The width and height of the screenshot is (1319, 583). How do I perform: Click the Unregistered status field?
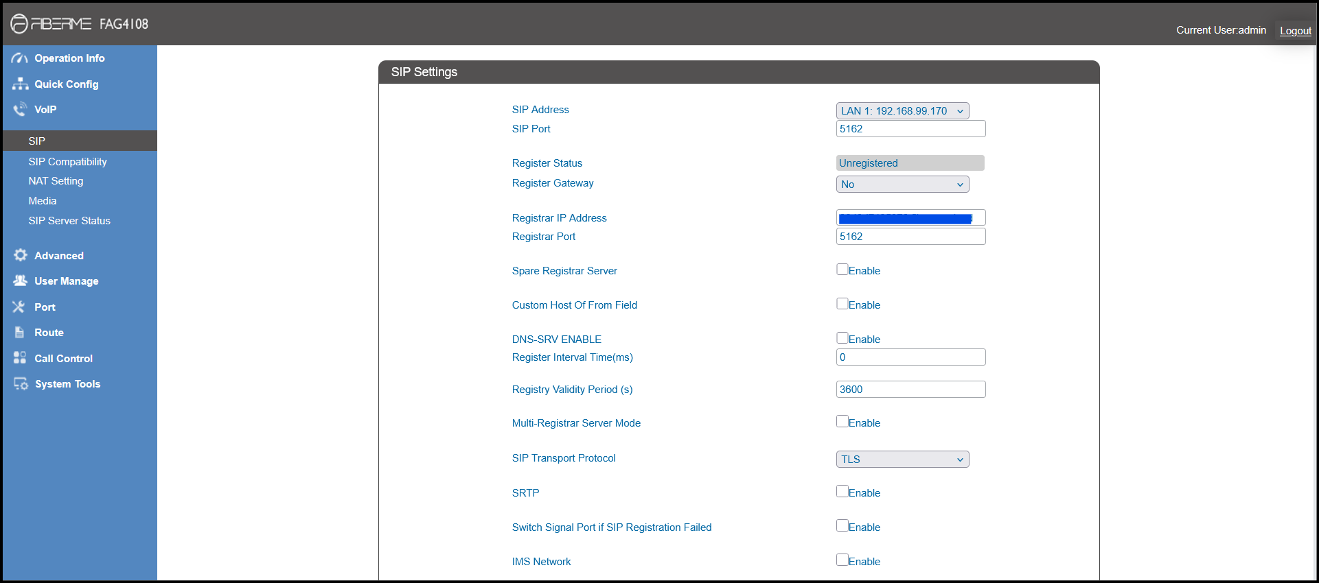pos(910,163)
